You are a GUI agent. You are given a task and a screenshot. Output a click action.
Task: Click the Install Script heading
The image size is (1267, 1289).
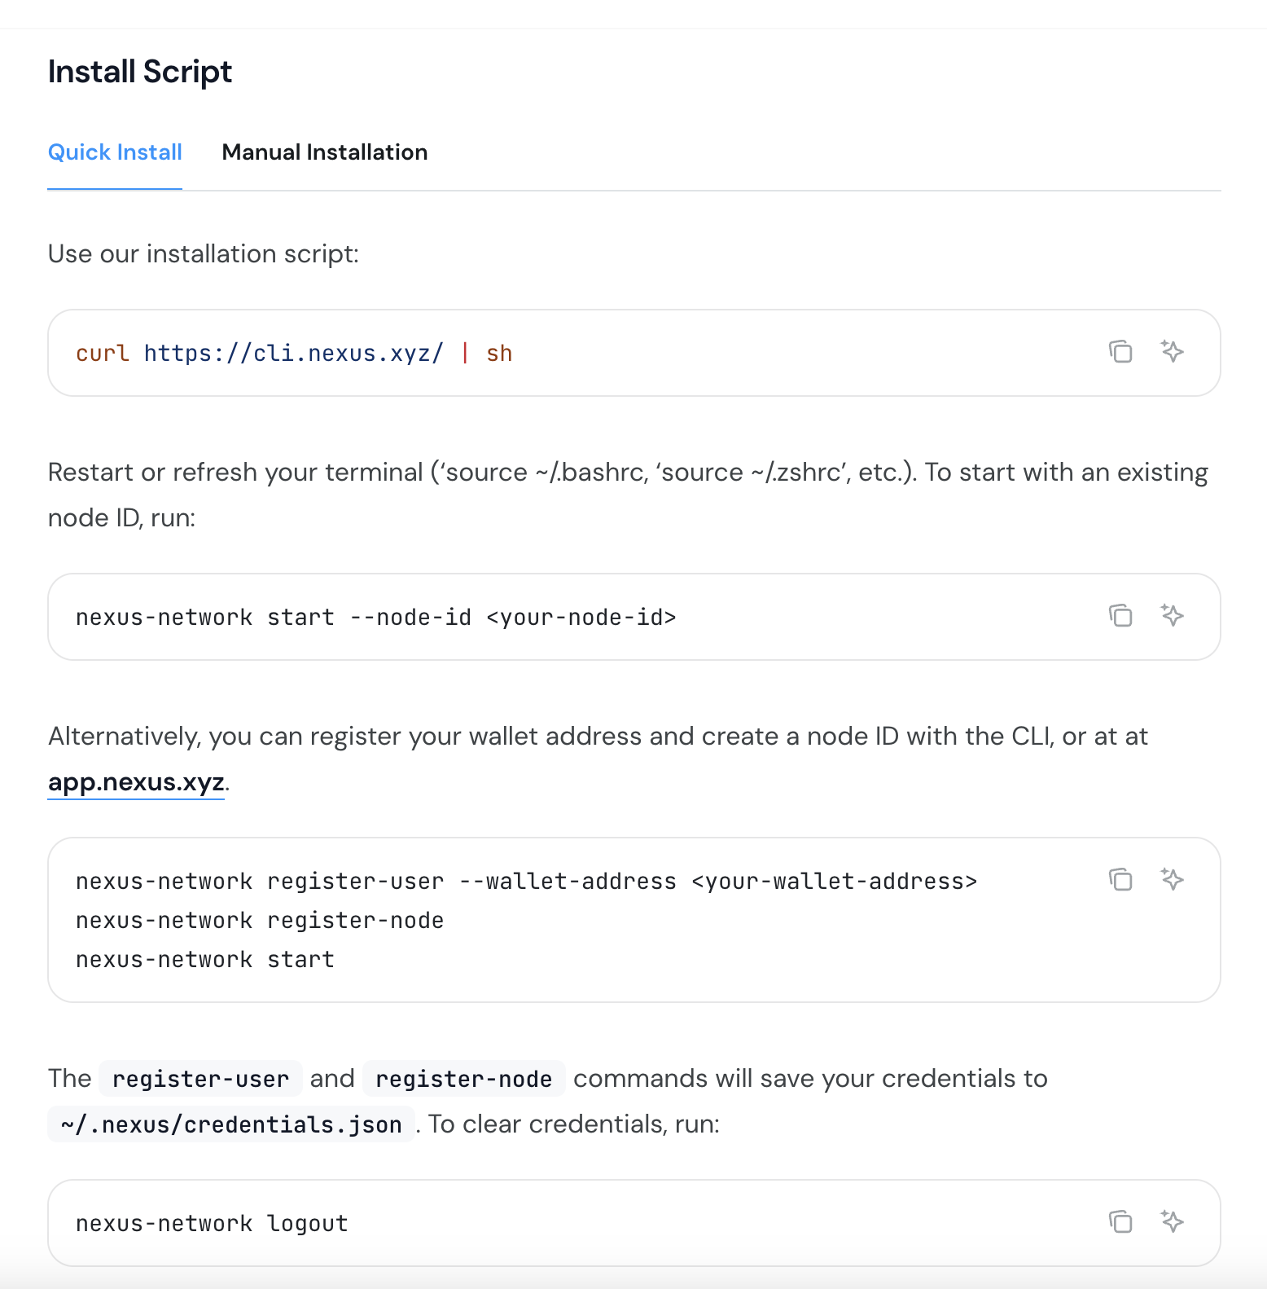(x=140, y=72)
